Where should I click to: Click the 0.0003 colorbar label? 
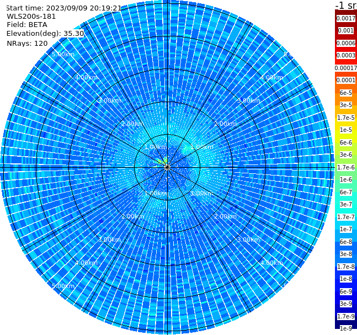(346, 55)
